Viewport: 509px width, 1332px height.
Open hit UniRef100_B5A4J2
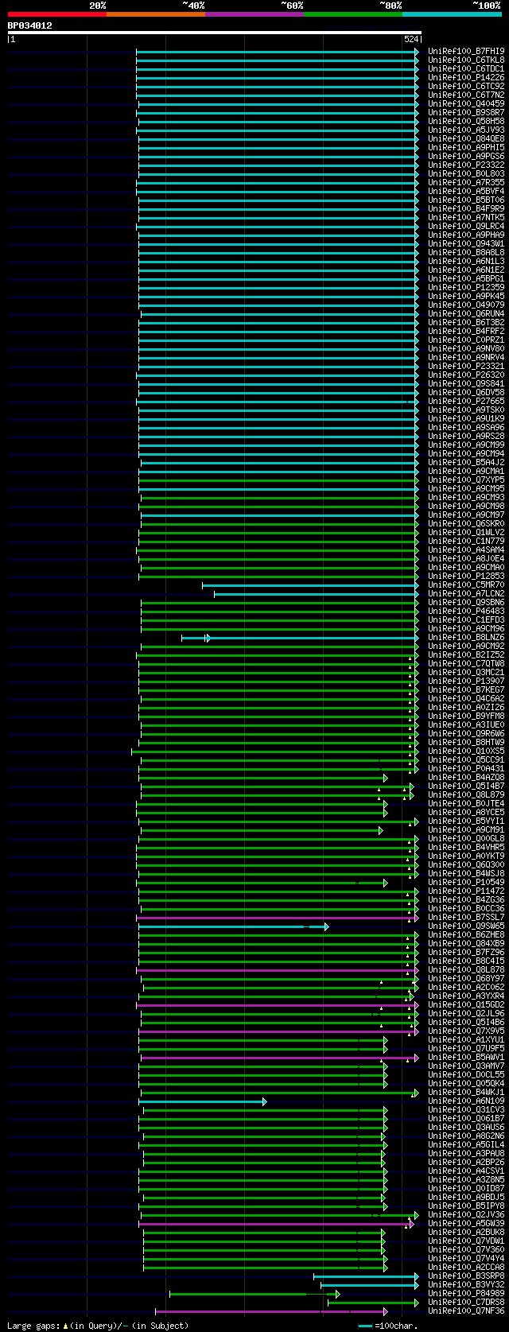pos(466,462)
